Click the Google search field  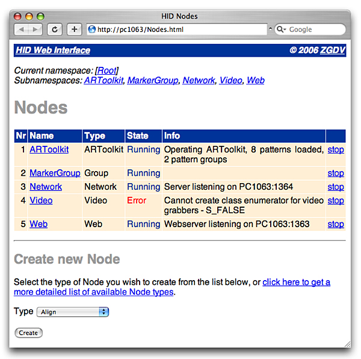point(310,30)
